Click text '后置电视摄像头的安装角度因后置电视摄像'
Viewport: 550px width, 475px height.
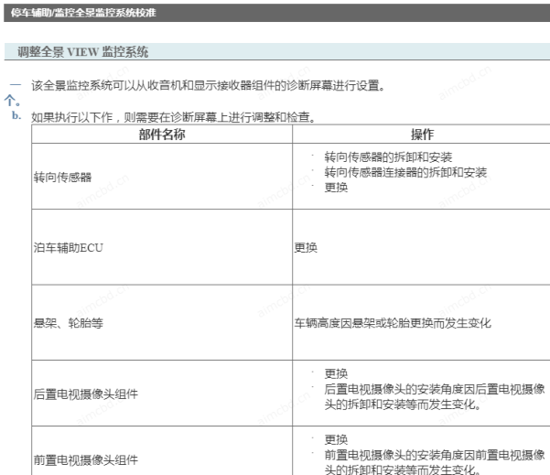pyautogui.click(x=435, y=389)
